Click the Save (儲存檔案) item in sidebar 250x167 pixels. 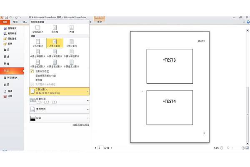tap(10, 28)
